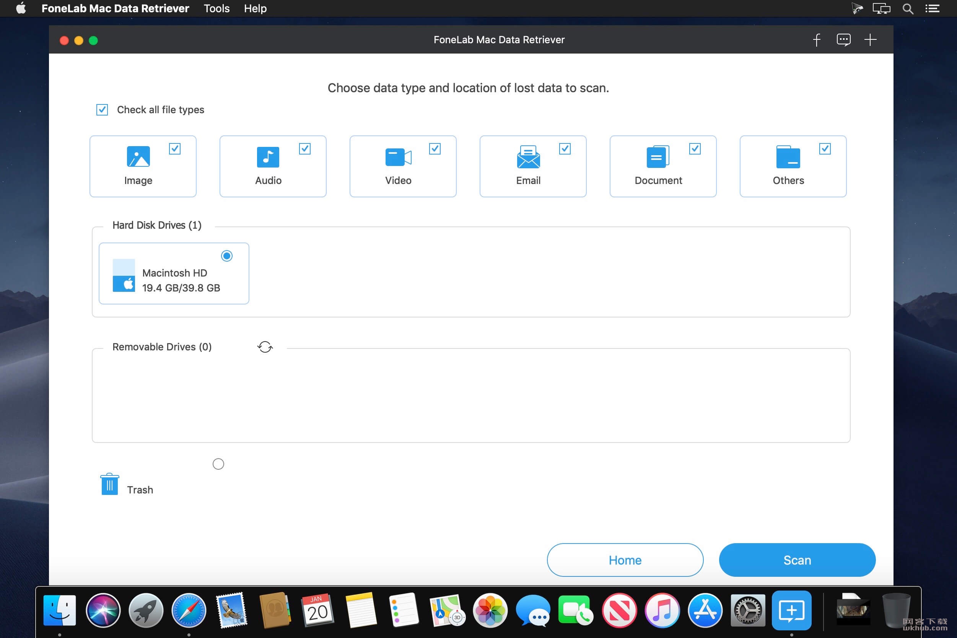957x638 pixels.
Task: Open the Help menu
Action: [255, 8]
